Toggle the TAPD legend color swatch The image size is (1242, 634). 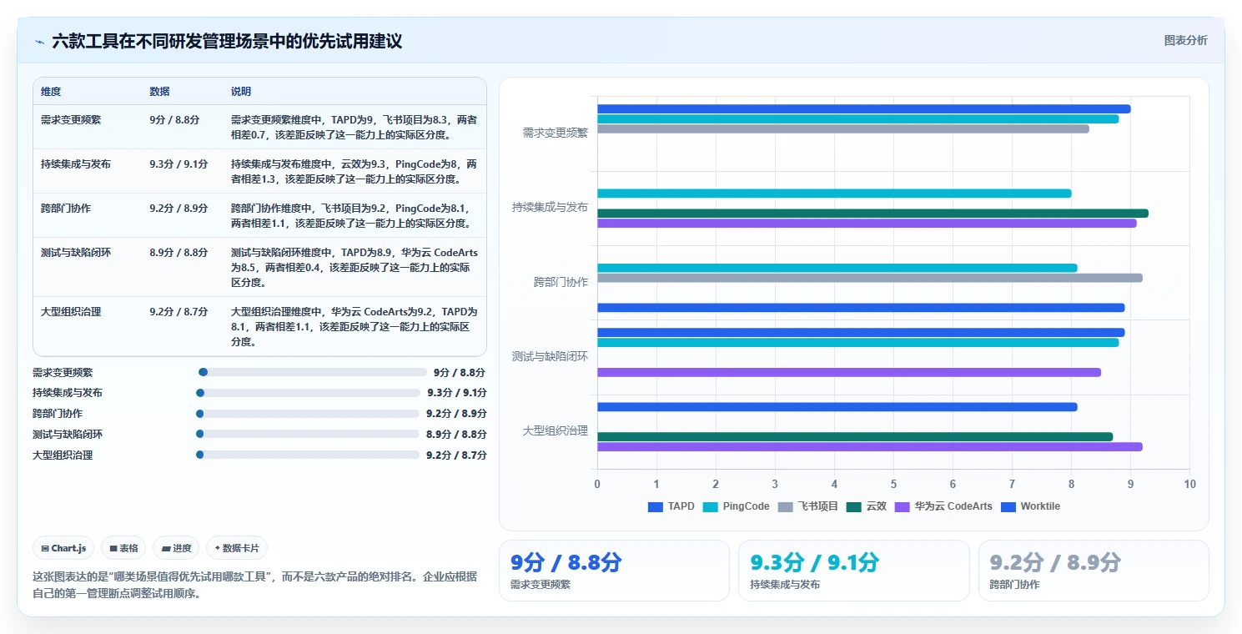coord(656,506)
